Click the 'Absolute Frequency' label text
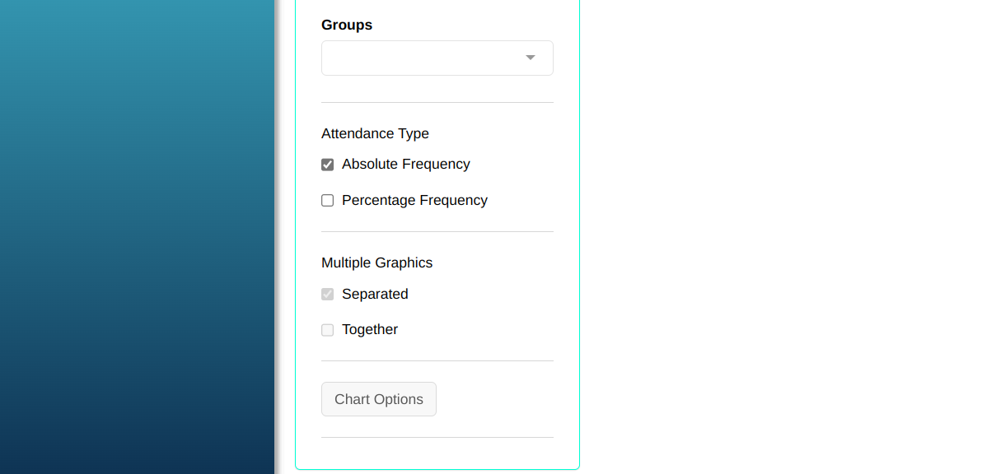This screenshot has height=474, width=996. tap(405, 165)
